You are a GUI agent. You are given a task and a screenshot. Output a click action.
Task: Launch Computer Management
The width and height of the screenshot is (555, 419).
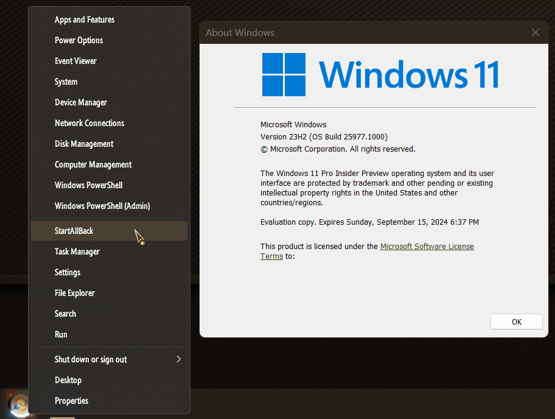tap(109, 164)
